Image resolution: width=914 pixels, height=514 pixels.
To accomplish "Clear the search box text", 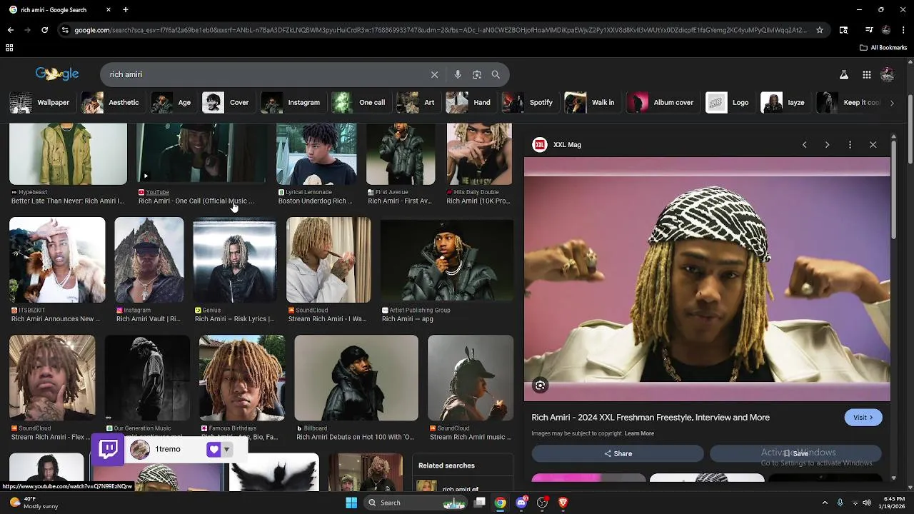I will tap(434, 74).
